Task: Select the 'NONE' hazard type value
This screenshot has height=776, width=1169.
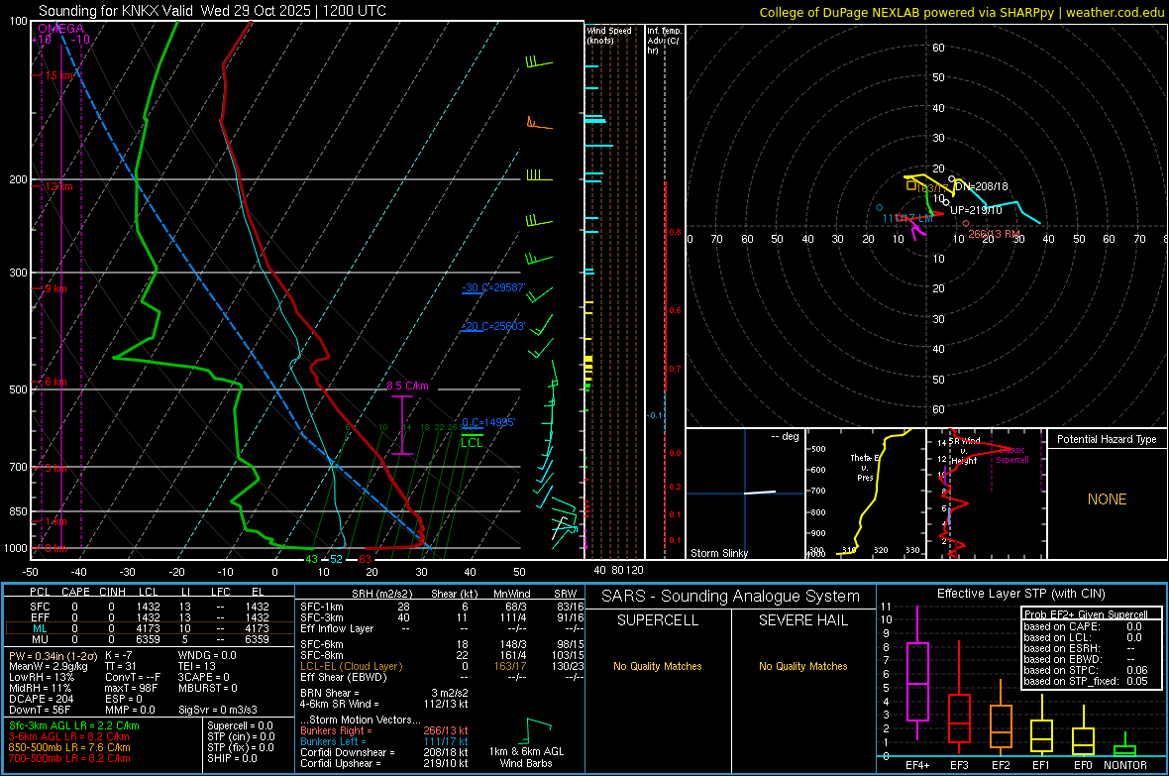Action: [1108, 499]
